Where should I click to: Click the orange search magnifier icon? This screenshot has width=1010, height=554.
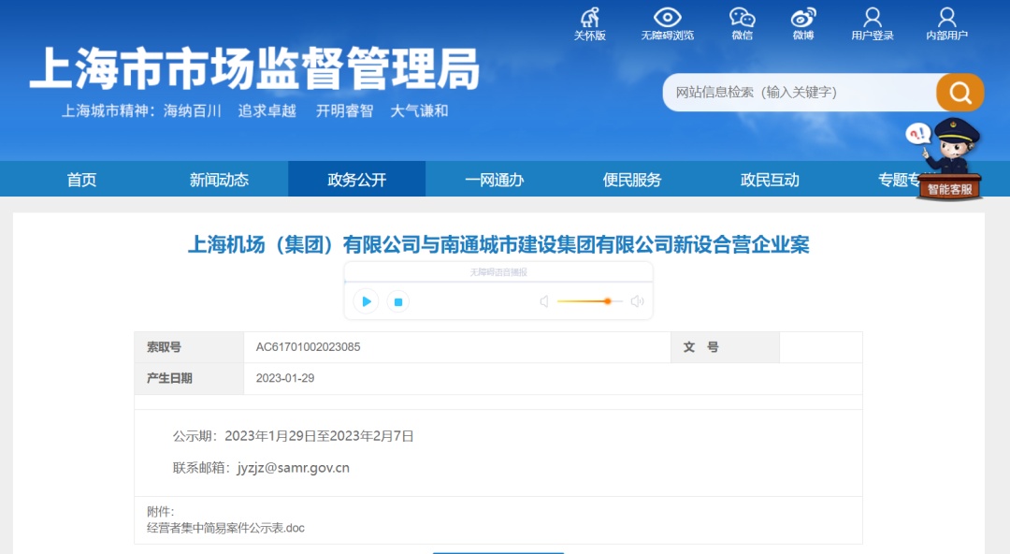[x=959, y=93]
